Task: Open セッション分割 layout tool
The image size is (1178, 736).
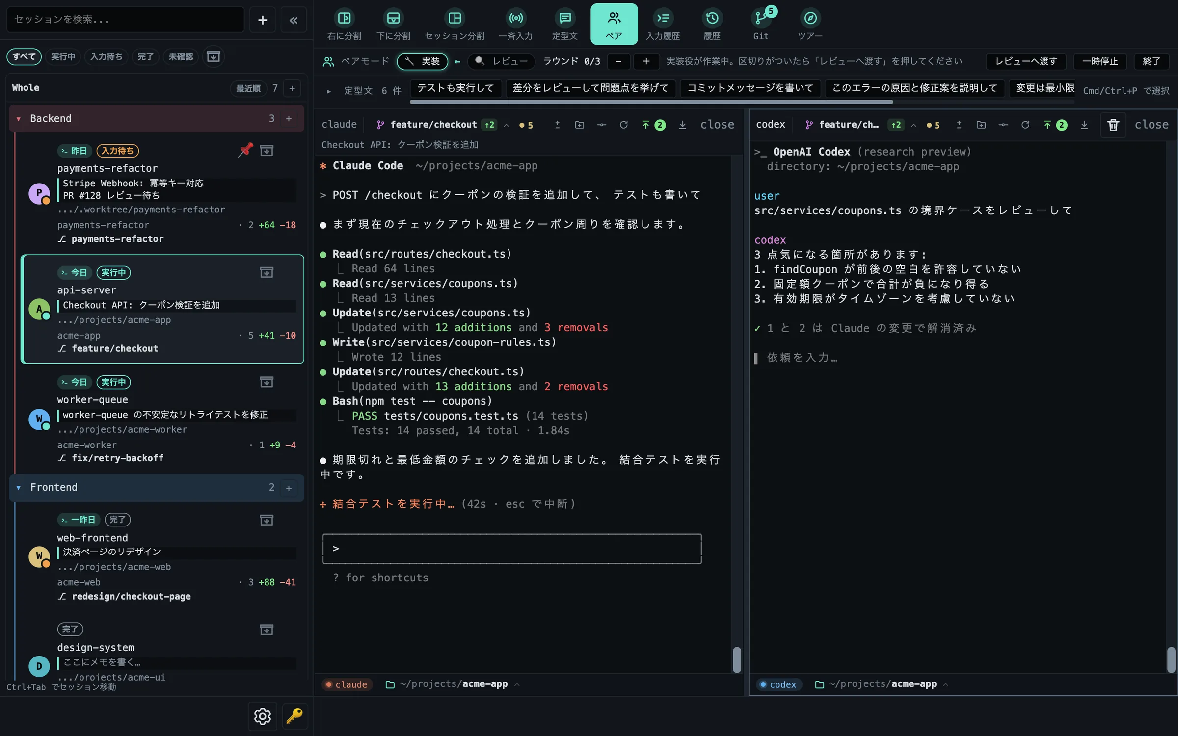Action: coord(454,24)
